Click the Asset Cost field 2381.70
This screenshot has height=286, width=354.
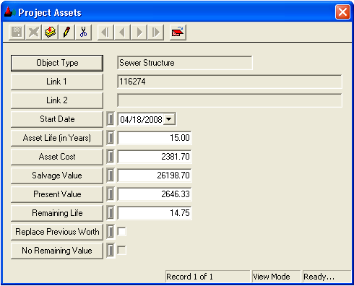[x=155, y=157]
